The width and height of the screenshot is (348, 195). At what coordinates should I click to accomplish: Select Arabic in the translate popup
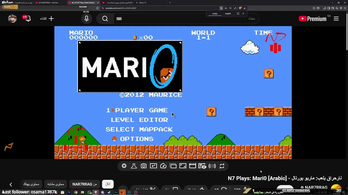(215, 14)
